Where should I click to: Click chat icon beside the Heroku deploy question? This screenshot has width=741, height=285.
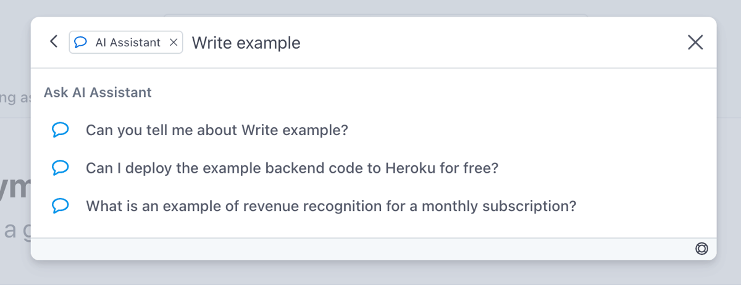click(x=60, y=168)
